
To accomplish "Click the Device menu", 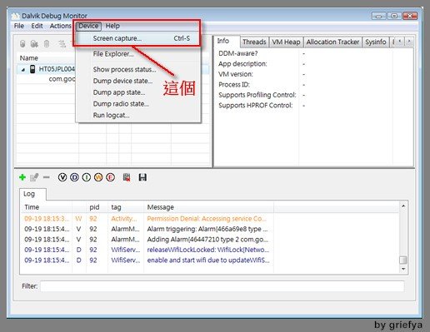I will click(88, 26).
